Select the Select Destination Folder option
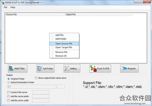 click(x=9, y=82)
